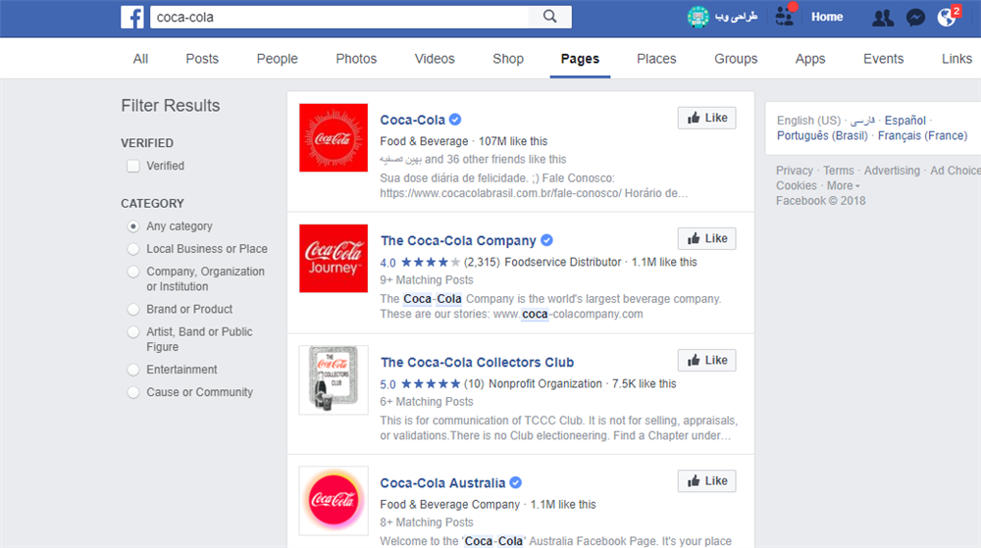Screen dimensions: 981x548
Task: Select Local Business or Place filter
Action: coord(133,249)
